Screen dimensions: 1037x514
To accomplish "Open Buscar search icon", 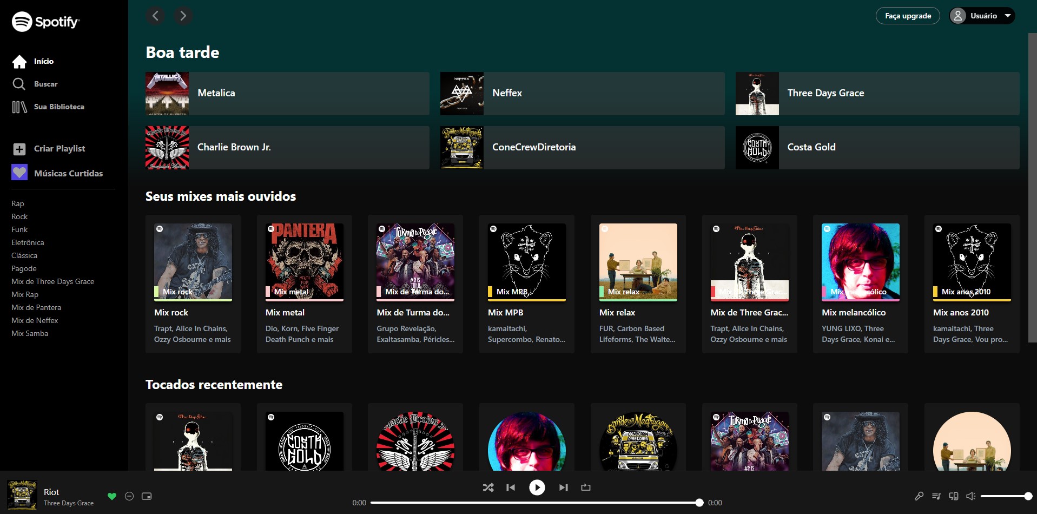I will click(x=19, y=84).
